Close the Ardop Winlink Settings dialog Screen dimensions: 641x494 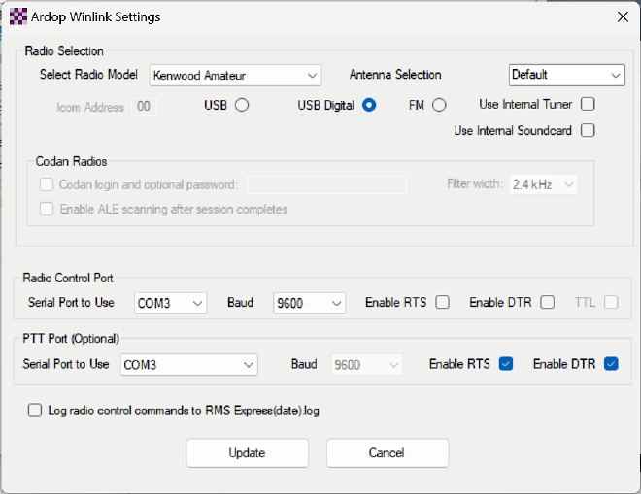[x=623, y=16]
